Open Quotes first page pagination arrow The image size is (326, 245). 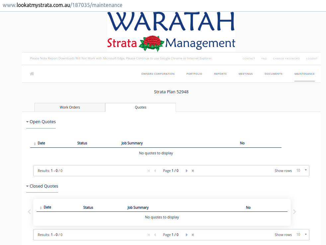point(149,171)
